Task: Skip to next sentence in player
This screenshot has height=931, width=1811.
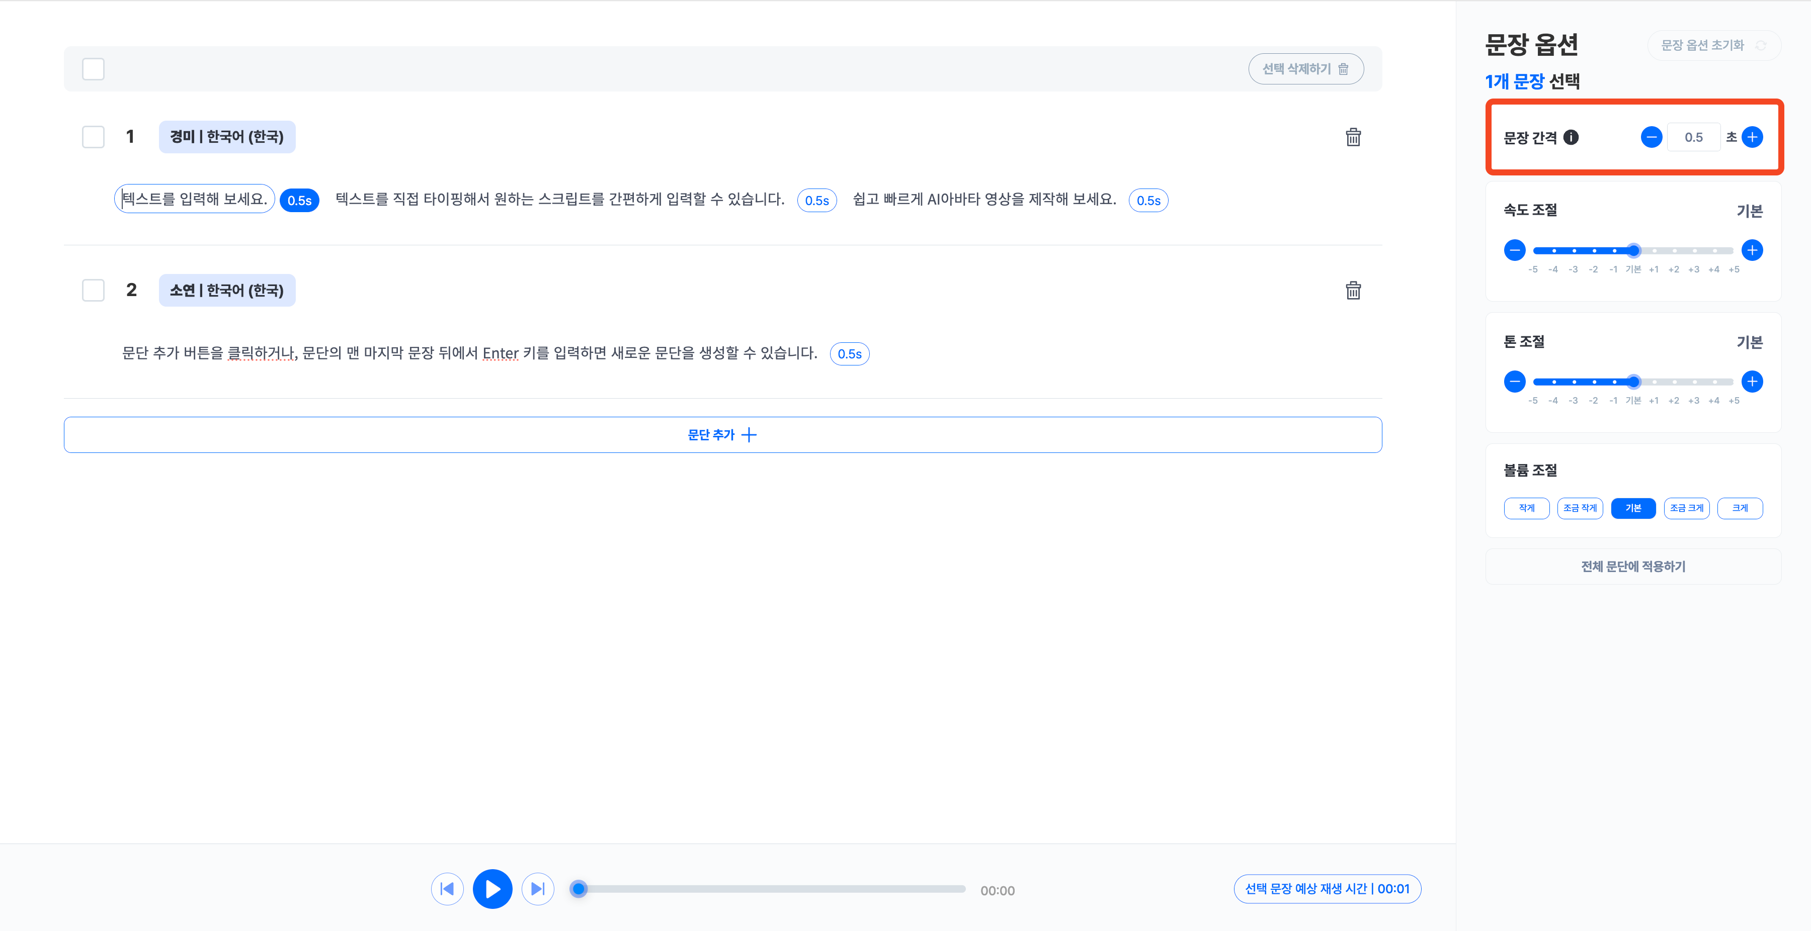Action: coord(537,889)
